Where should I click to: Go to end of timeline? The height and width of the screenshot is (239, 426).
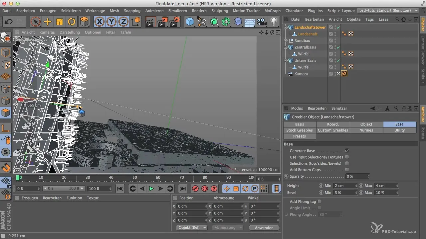click(182, 189)
